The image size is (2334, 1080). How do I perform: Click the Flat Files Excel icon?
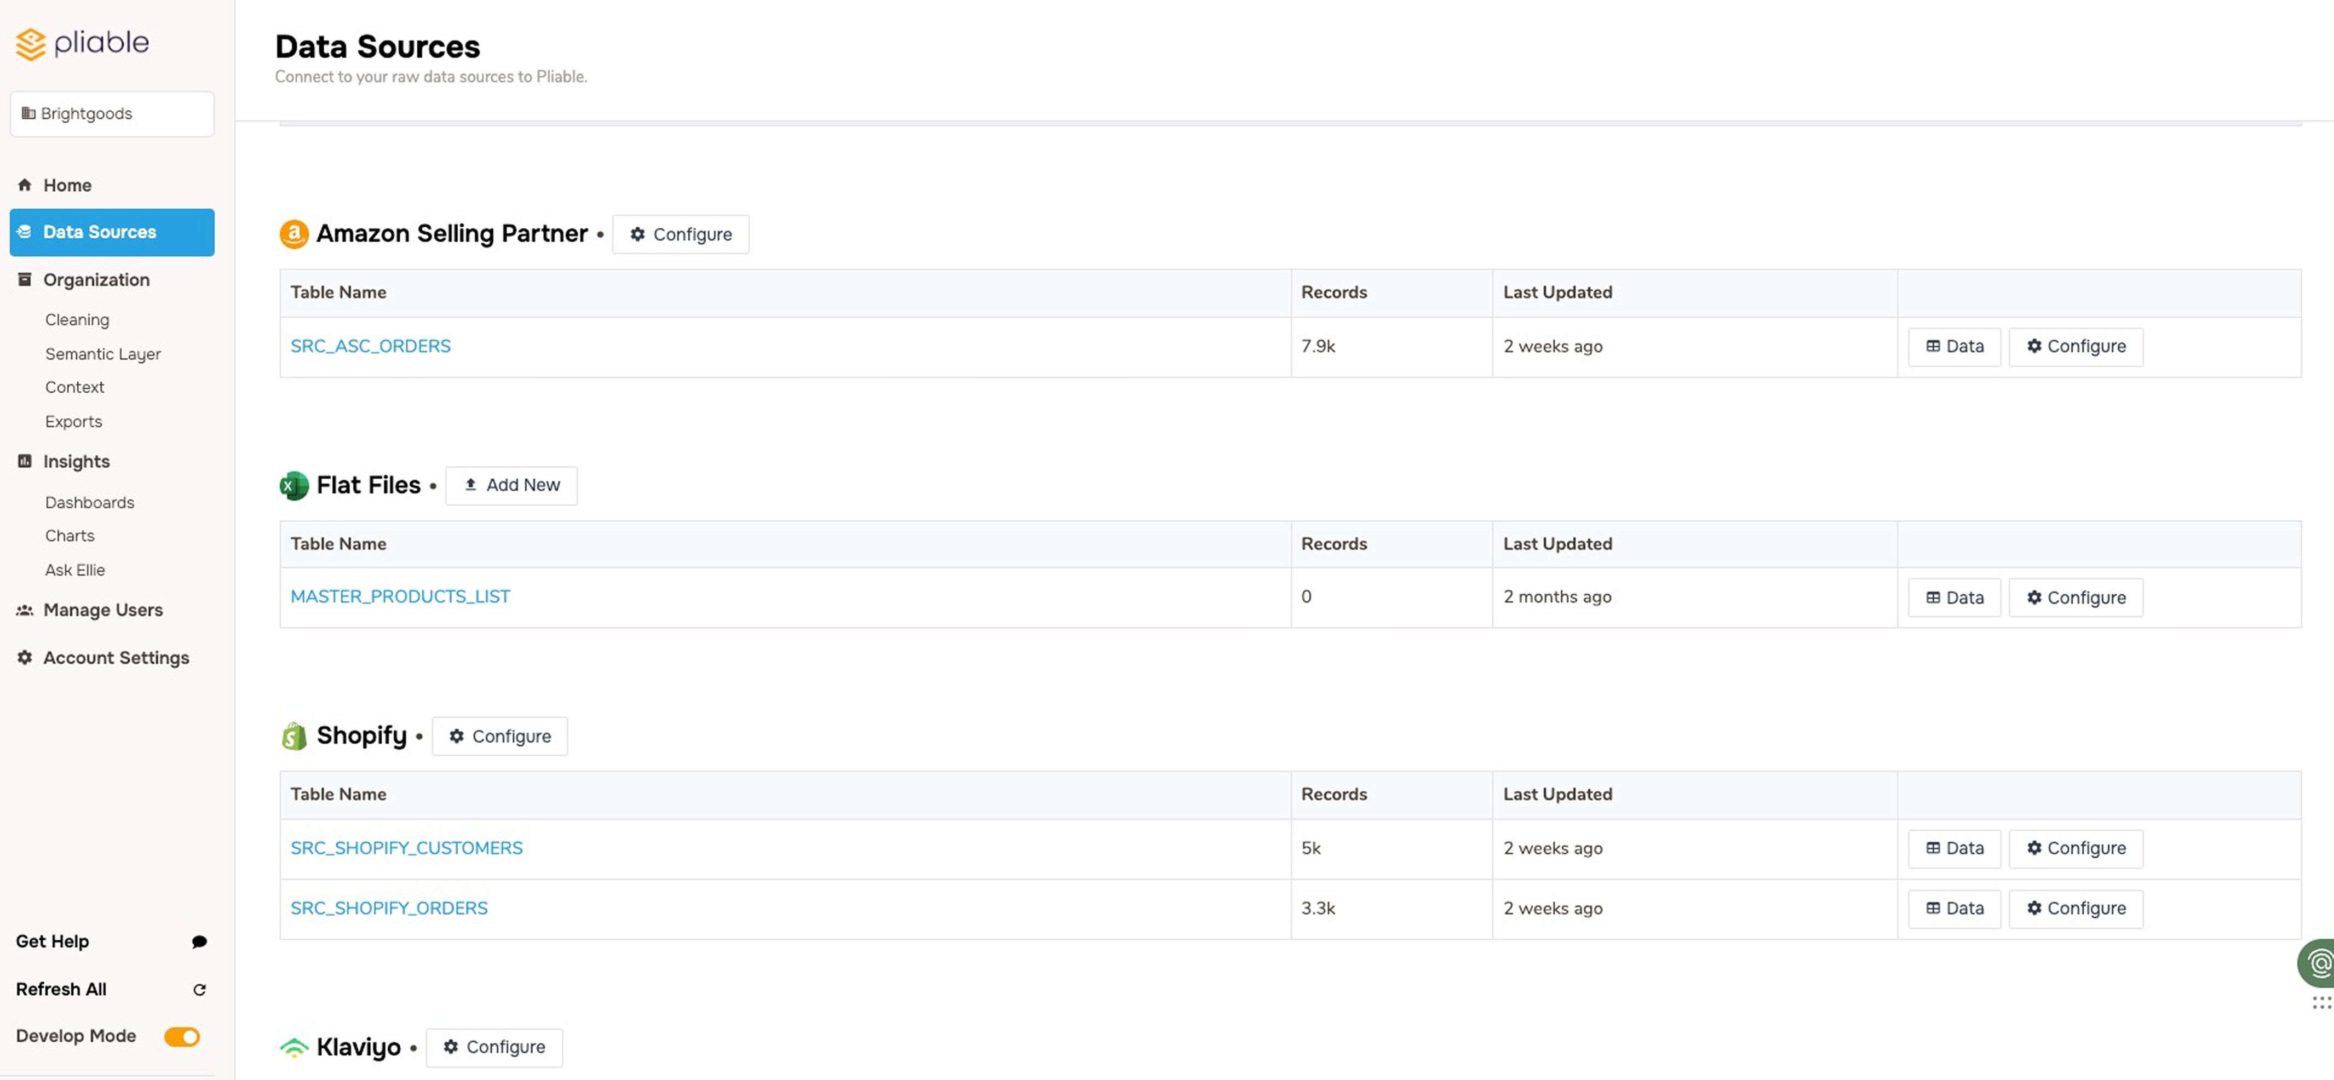coord(294,486)
